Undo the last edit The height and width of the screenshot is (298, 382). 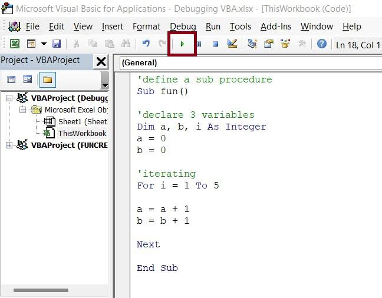pos(146,44)
